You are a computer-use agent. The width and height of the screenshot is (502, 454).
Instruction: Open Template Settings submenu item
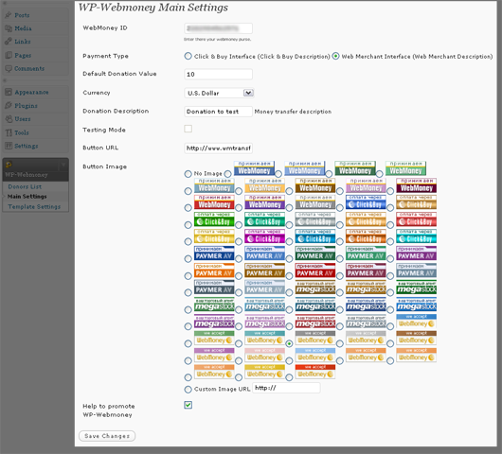click(x=34, y=206)
